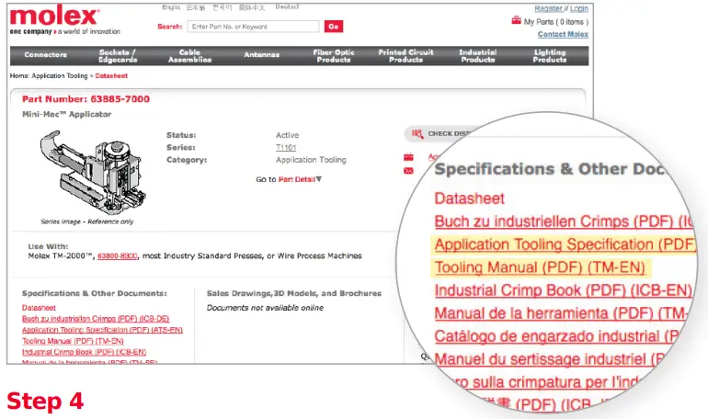The height and width of the screenshot is (419, 708).
Task: Click the My Parts toolbox icon
Action: click(x=516, y=20)
